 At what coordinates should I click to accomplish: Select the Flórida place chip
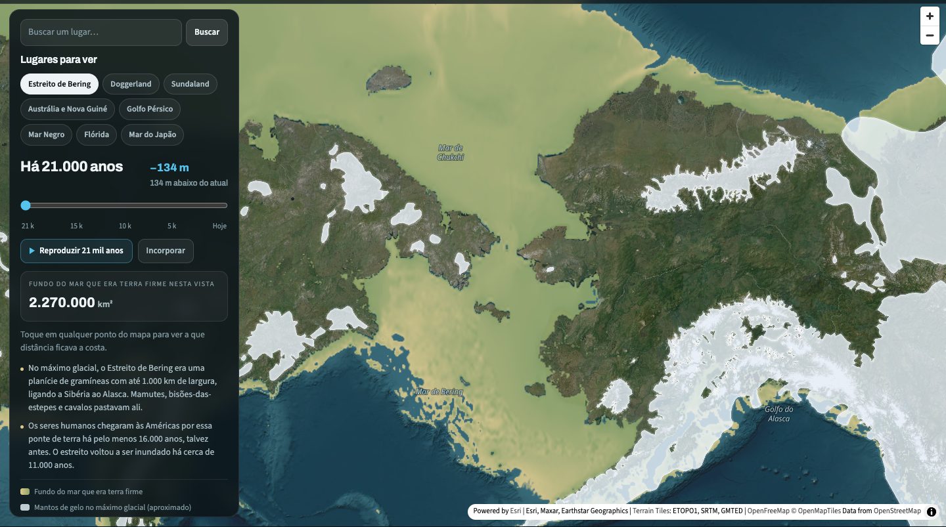(x=97, y=135)
